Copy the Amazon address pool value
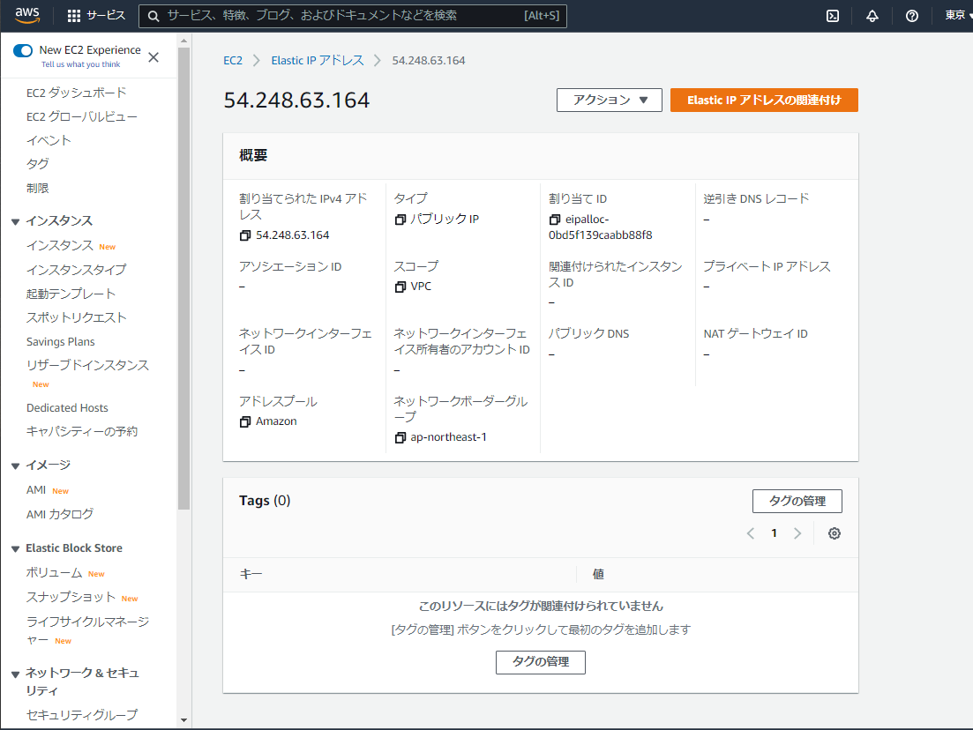The width and height of the screenshot is (973, 730). tap(245, 421)
